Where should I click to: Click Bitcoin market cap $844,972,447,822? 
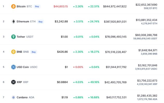click(115, 6)
